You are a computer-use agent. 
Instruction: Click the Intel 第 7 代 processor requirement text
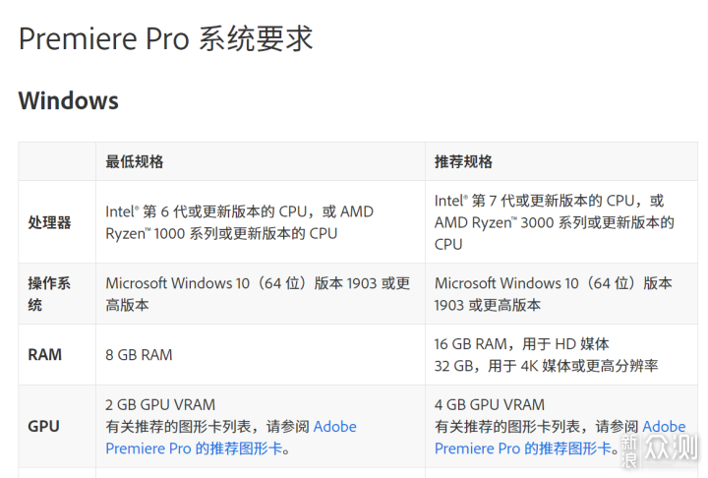pyautogui.click(x=554, y=221)
